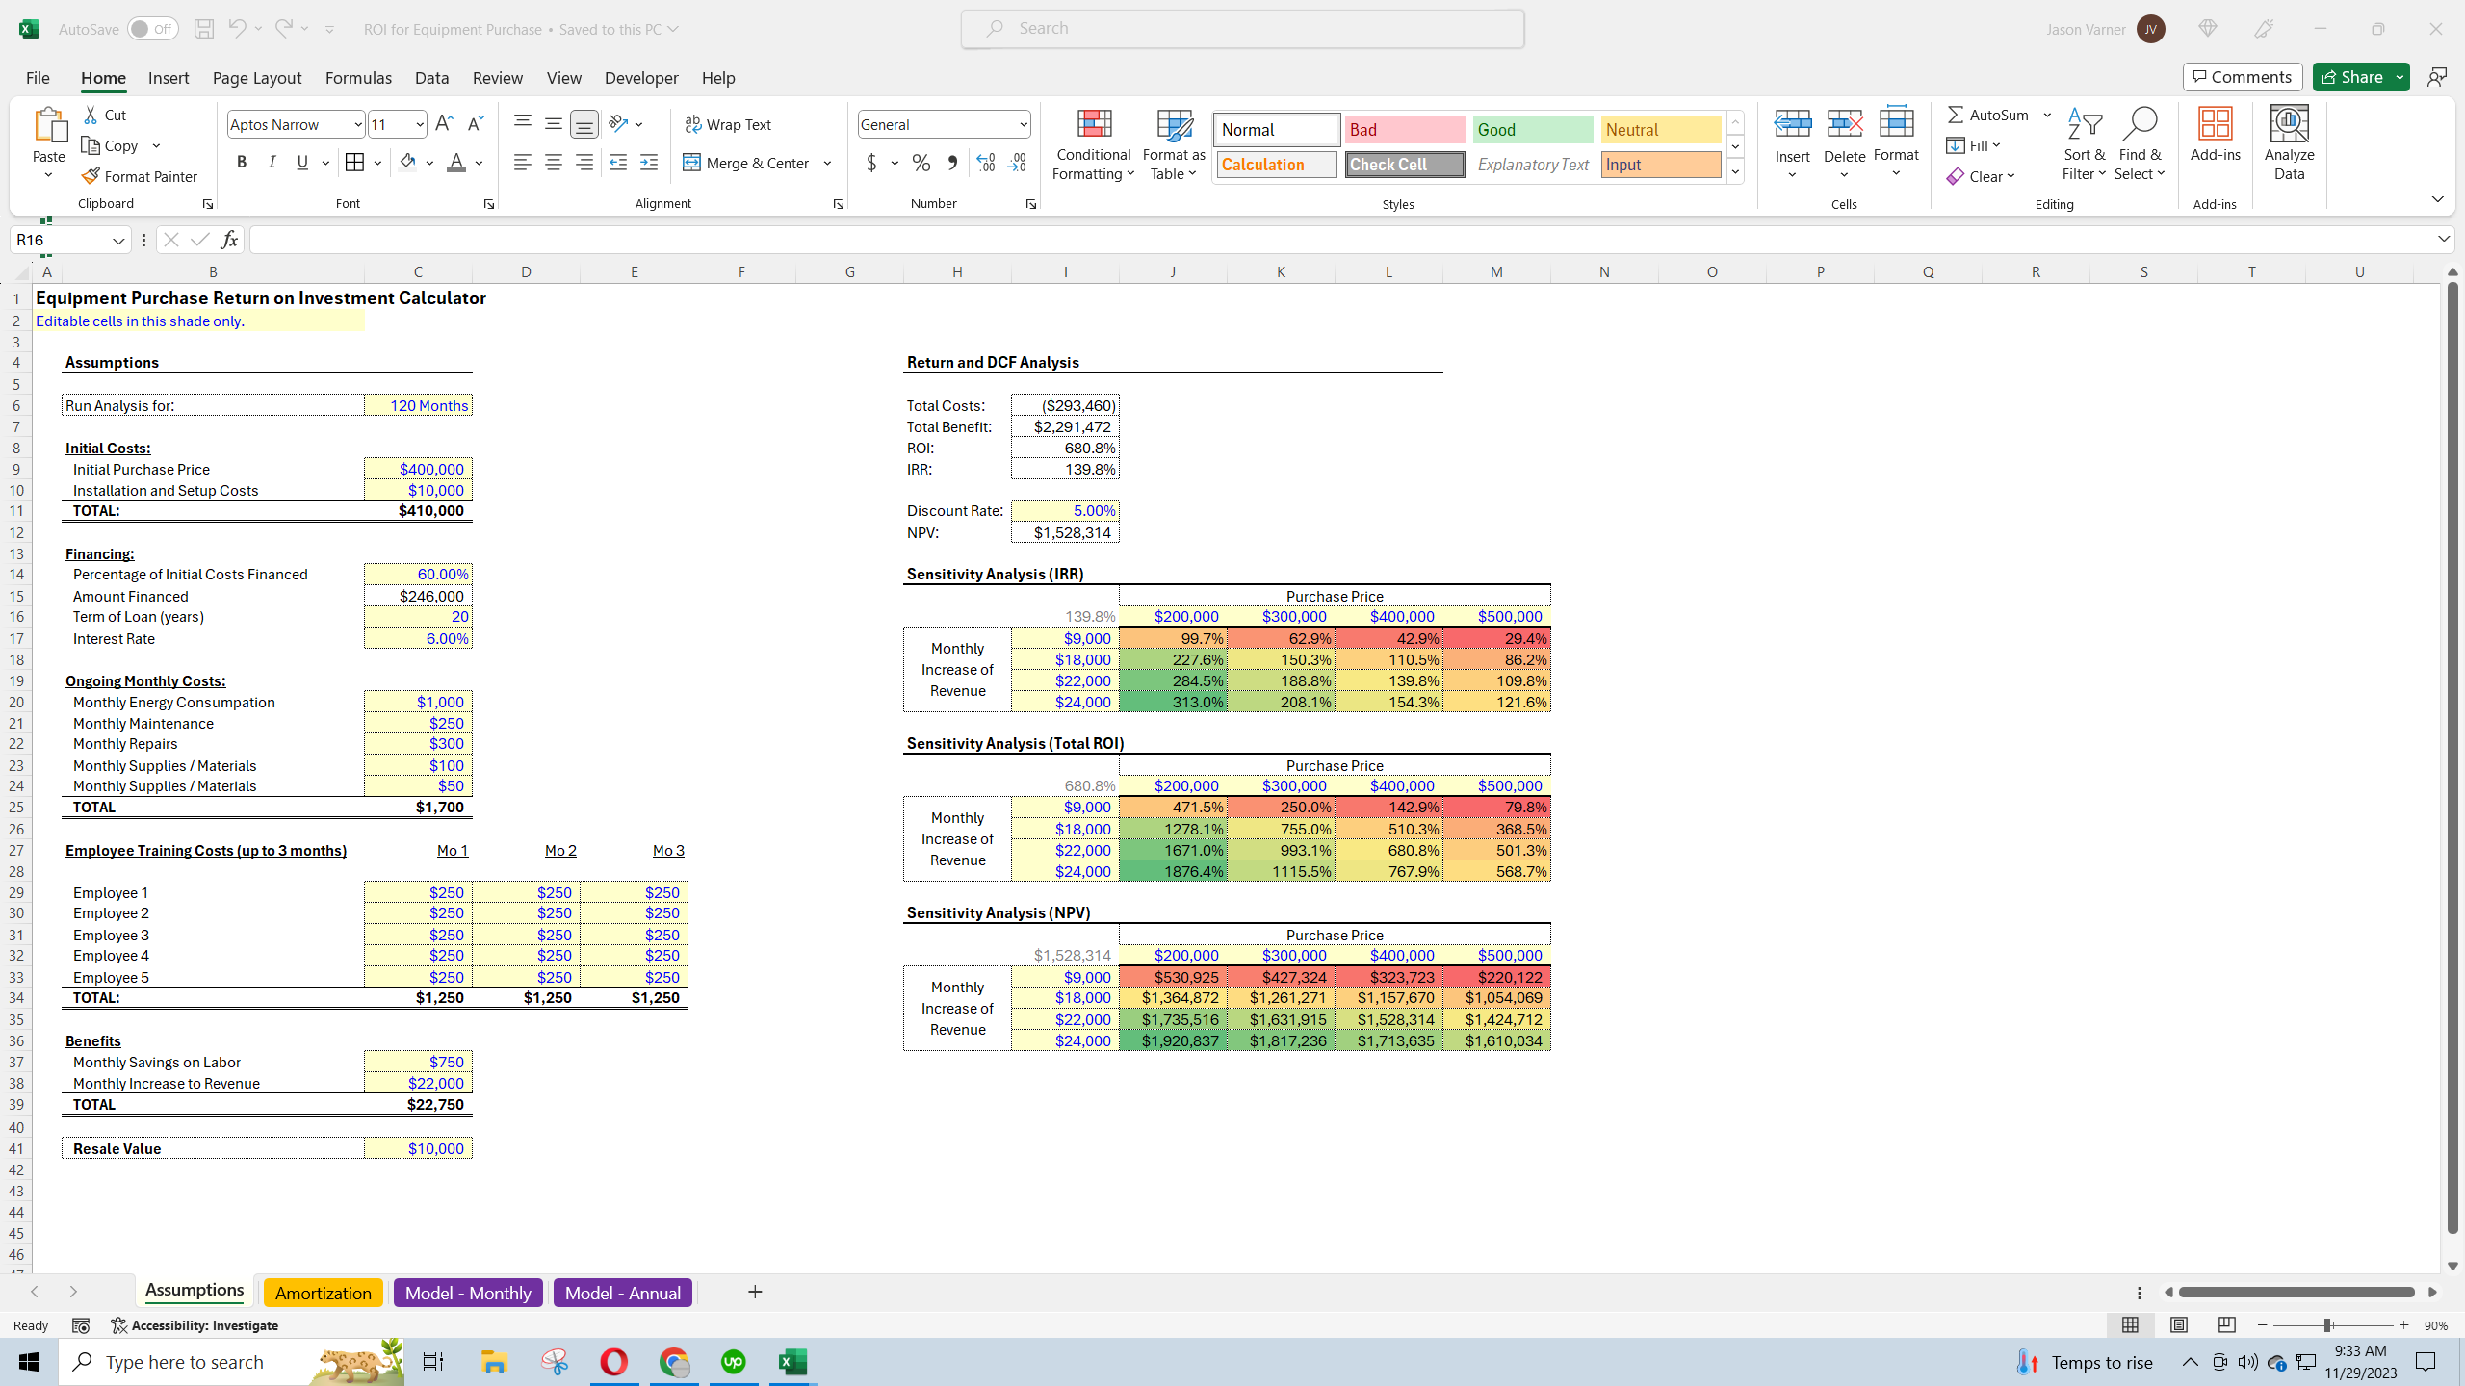Open the Amortization sheet tab
Screen dimensions: 2465x1386
322,1293
